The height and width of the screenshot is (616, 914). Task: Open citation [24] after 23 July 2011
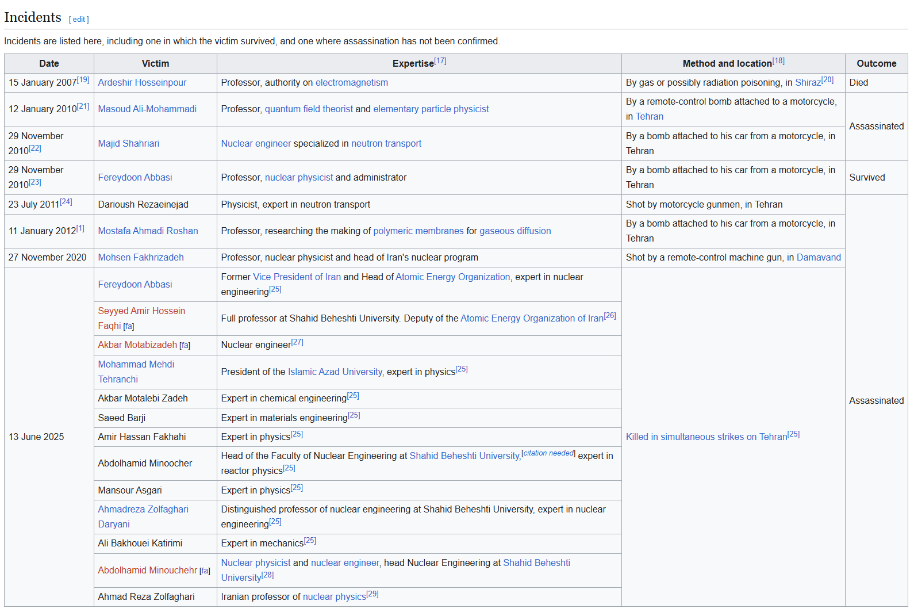click(x=66, y=202)
